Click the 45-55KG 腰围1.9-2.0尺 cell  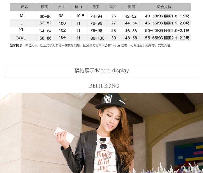pyautogui.click(x=167, y=23)
